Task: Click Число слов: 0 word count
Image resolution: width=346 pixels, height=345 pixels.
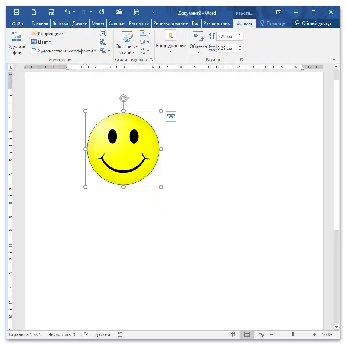Action: pos(61,334)
